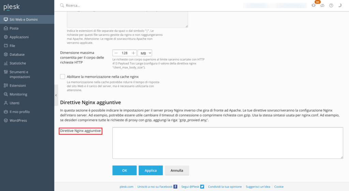Grab the Nginx directives textarea resize handle
Image resolution: width=349 pixels, height=191 pixels.
[x=342, y=157]
